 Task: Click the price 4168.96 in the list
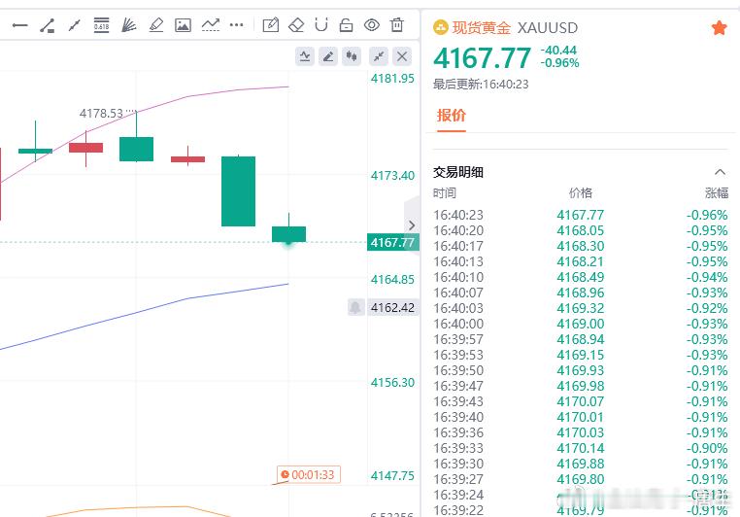click(x=581, y=293)
